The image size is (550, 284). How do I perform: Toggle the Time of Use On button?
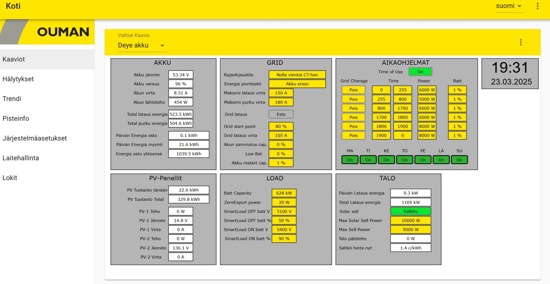[x=420, y=72]
